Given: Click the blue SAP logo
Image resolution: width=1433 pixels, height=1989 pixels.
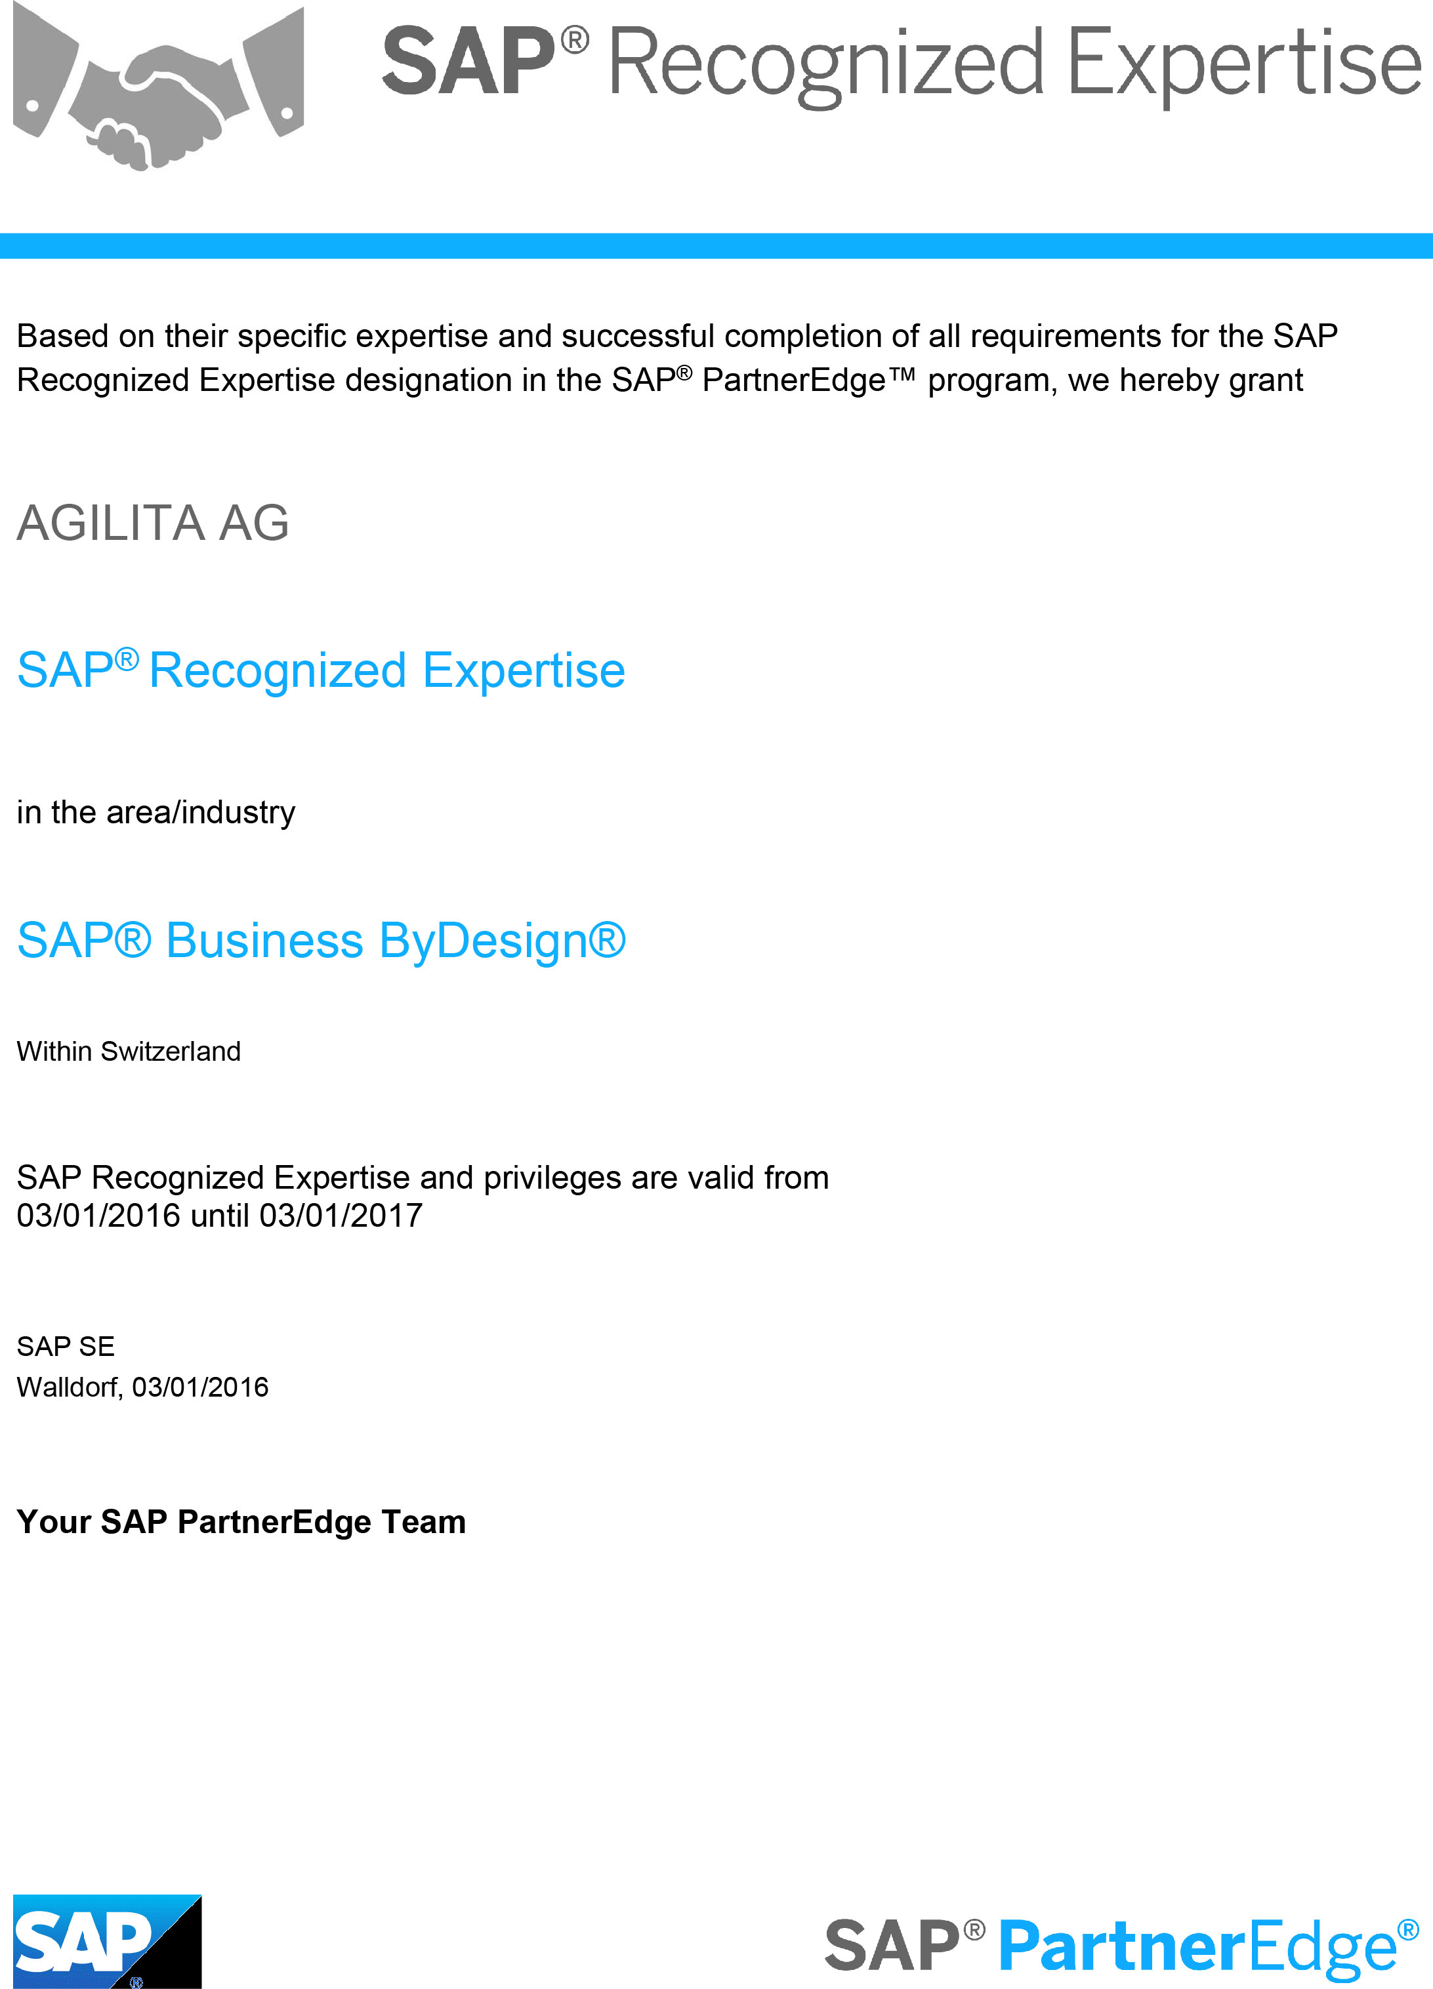Looking at the screenshot, I should [x=107, y=1940].
